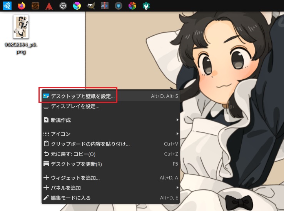Click the plus icon beside パネルを追加

[x=46, y=188]
